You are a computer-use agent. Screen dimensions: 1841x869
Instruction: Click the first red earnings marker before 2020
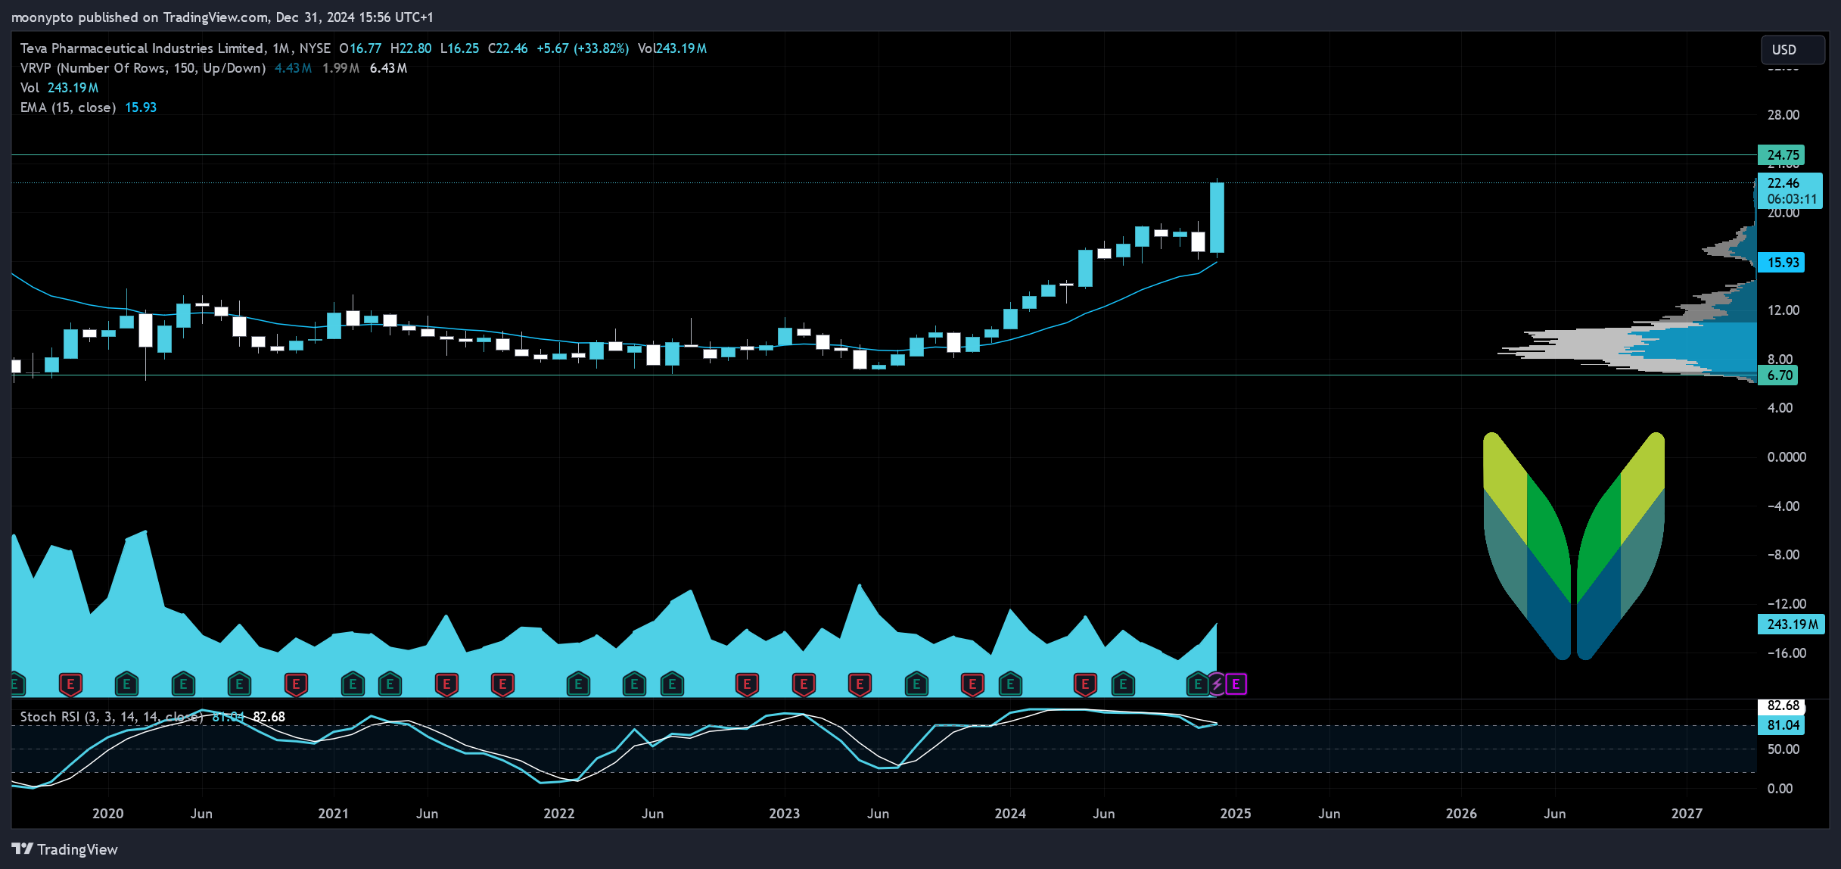(x=70, y=684)
